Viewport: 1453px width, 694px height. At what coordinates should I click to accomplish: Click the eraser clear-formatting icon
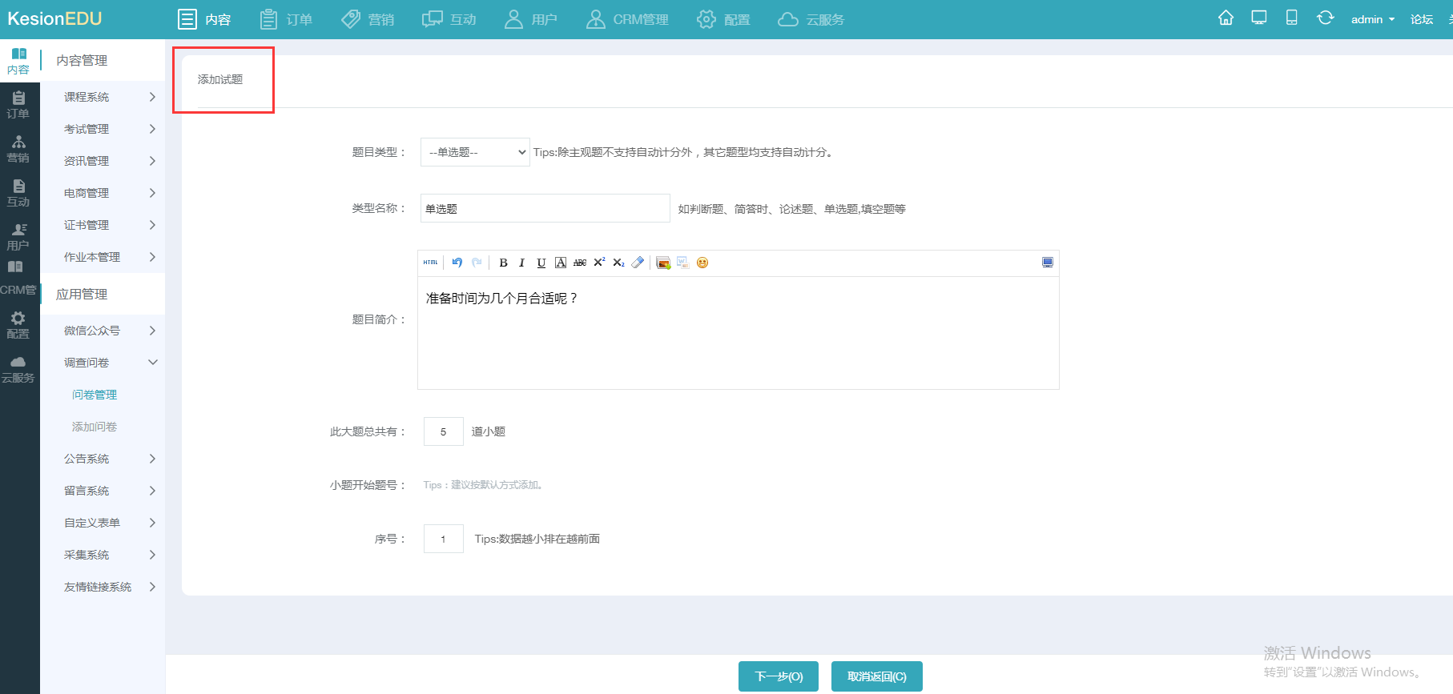point(638,263)
